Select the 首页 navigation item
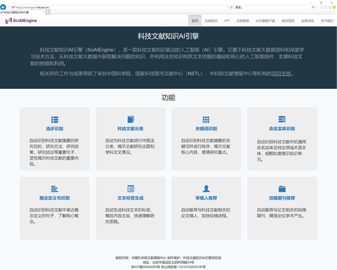The width and height of the screenshot is (337, 270). (195, 21)
